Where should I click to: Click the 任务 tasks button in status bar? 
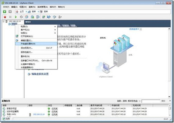[6, 119]
